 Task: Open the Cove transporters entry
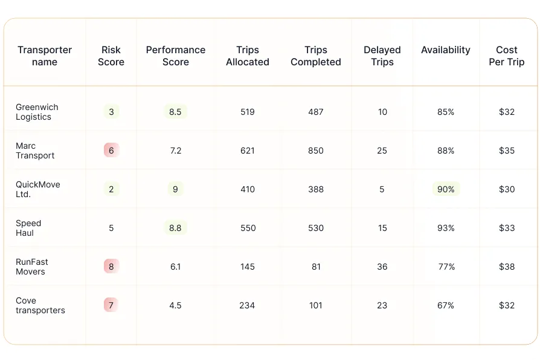tap(40, 305)
